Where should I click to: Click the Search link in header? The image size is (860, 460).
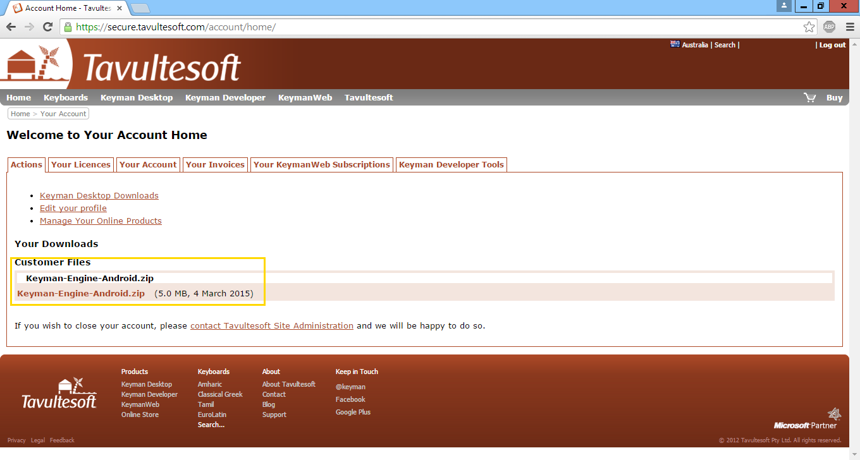(725, 45)
